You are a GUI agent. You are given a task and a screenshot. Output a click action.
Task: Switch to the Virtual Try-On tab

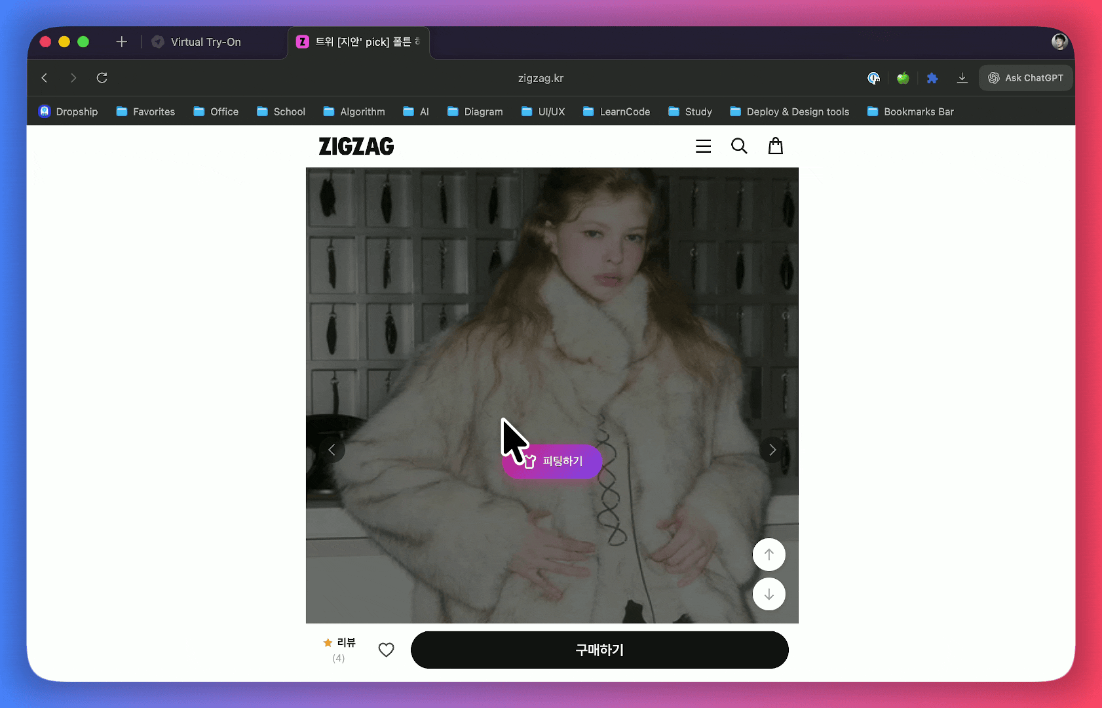coord(205,42)
